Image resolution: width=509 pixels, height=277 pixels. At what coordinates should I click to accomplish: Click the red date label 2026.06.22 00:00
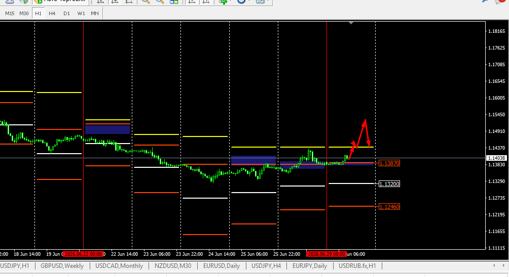point(83,254)
